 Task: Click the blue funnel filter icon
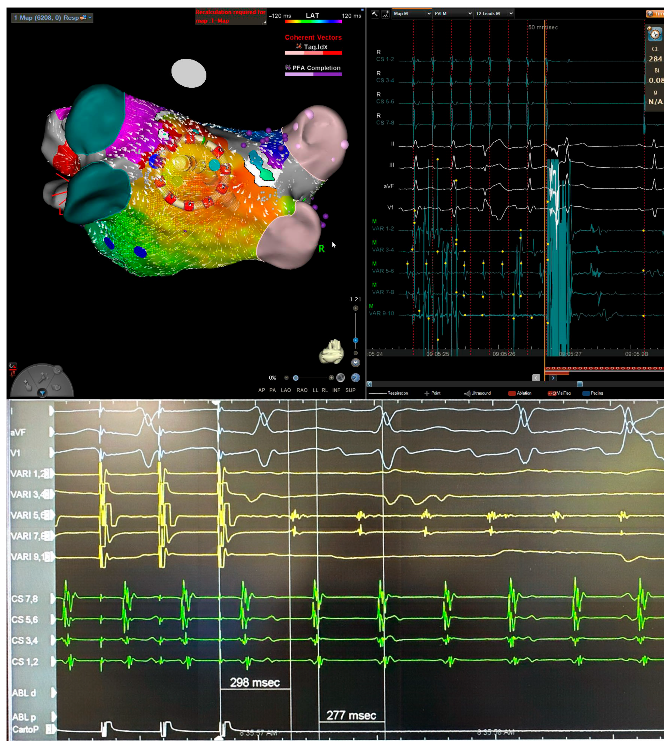42,393
